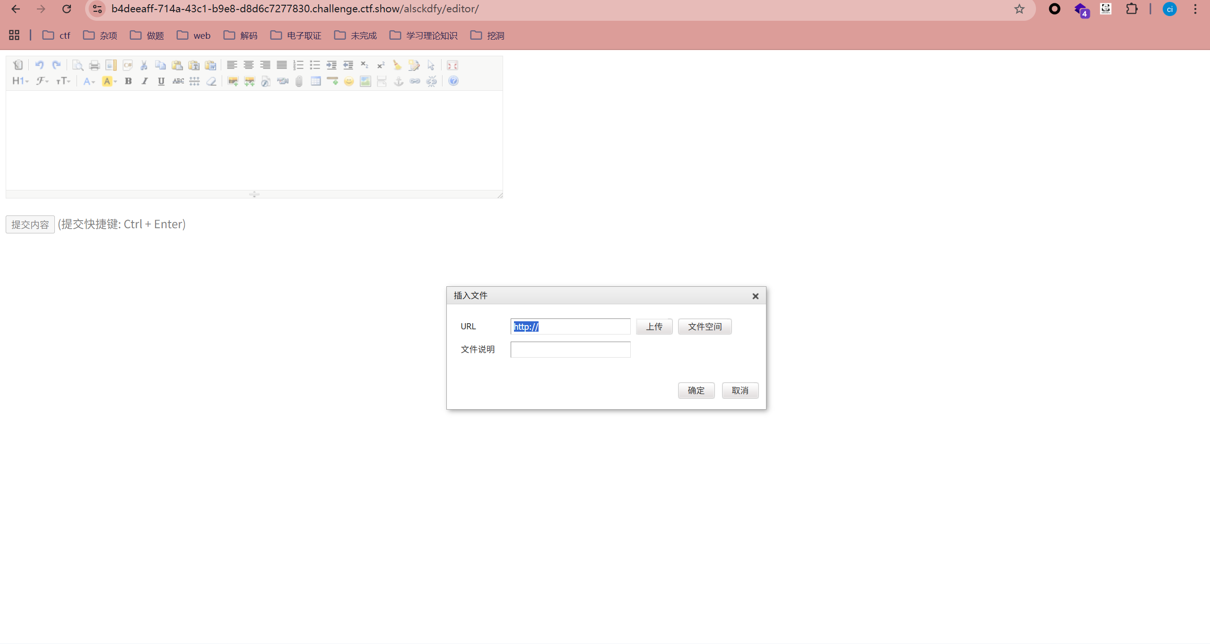
Task: Click the Print icon
Action: pyautogui.click(x=94, y=65)
